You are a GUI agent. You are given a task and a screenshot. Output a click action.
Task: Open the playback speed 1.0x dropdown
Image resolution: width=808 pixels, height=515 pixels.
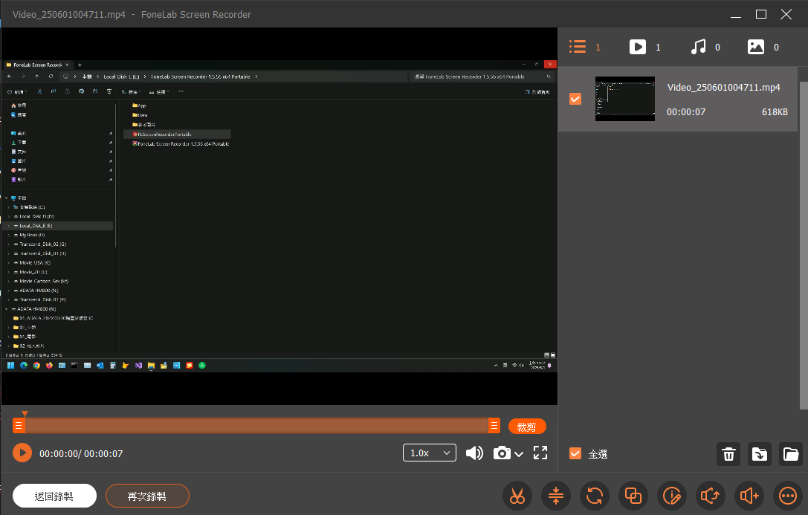[429, 453]
